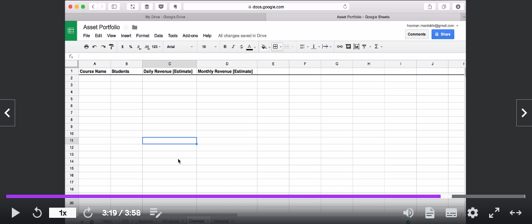532x224 pixels.
Task: Open the insert link chain icon
Action: pos(340,47)
